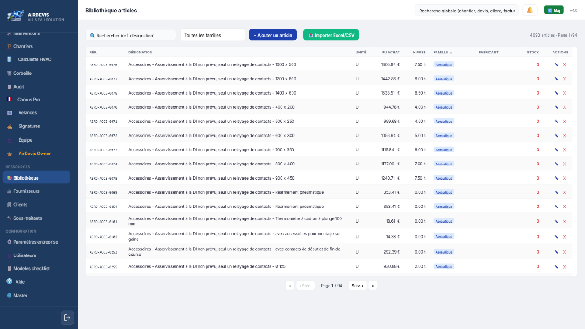Click the Calculette HVAC calculator icon
This screenshot has height=329, width=585.
tap(9, 59)
